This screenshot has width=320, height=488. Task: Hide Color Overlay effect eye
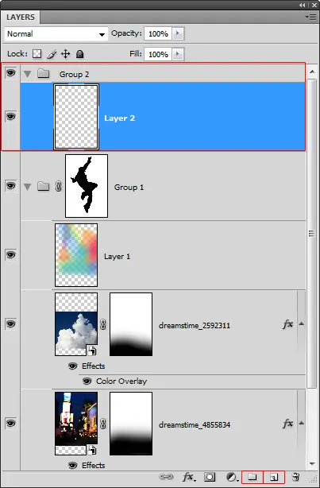[87, 381]
